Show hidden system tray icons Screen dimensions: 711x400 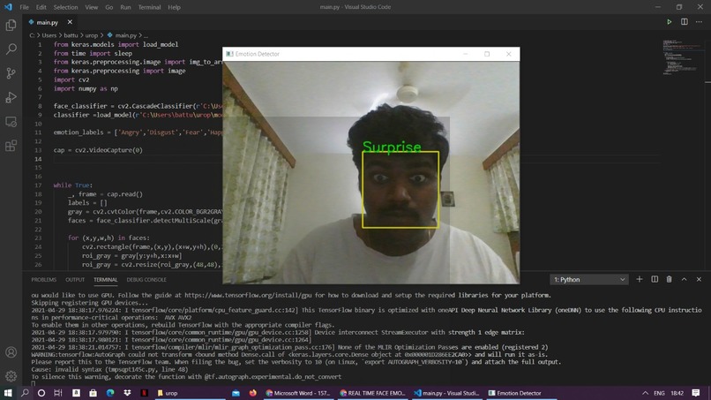[645, 393]
